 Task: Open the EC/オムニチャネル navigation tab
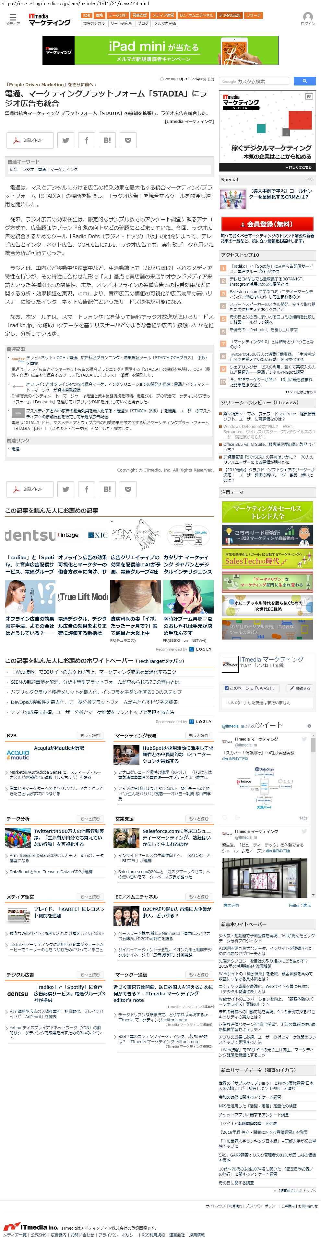tap(196, 15)
